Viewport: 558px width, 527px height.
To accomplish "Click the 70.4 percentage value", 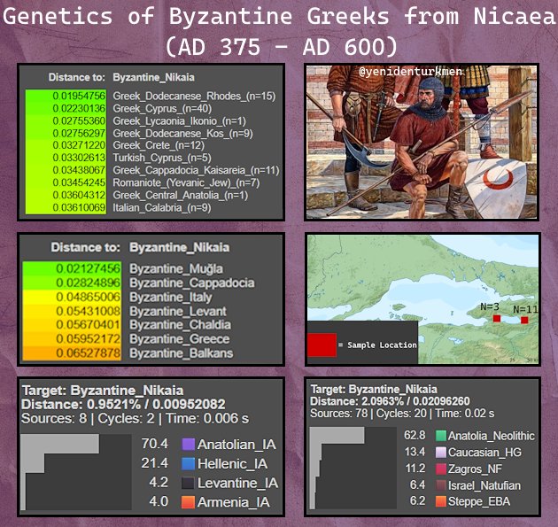I will (154, 444).
